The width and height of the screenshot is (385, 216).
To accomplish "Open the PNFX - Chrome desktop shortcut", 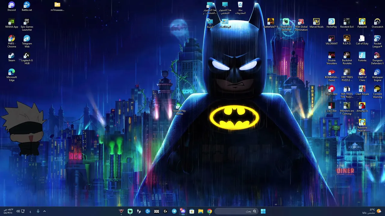I will 11,41.
